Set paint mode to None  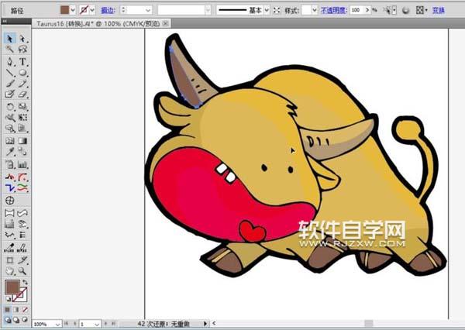[26, 310]
